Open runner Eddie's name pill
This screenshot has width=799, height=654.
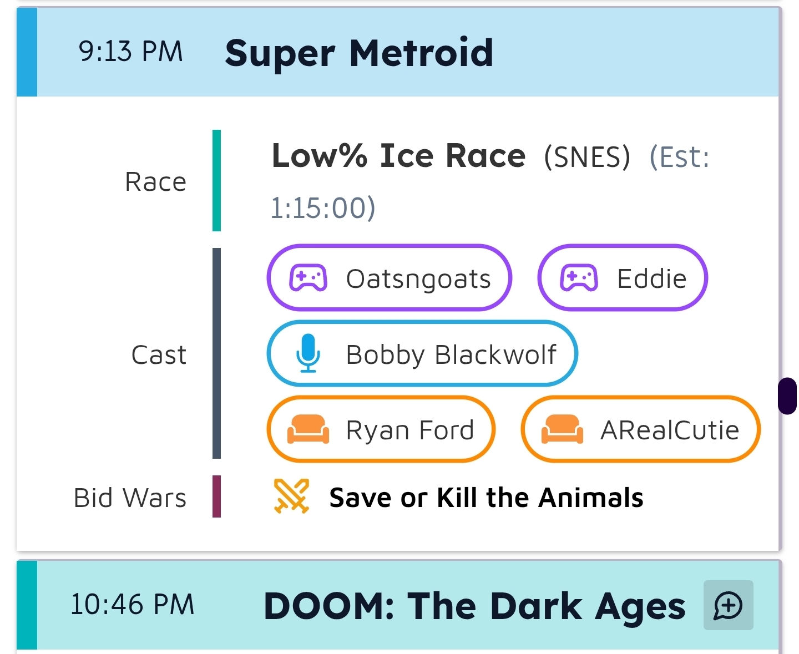click(622, 277)
